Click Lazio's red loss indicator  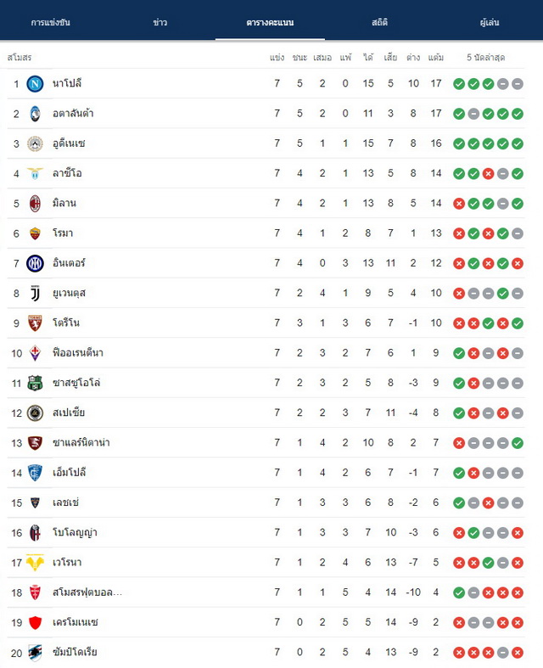pyautogui.click(x=488, y=174)
